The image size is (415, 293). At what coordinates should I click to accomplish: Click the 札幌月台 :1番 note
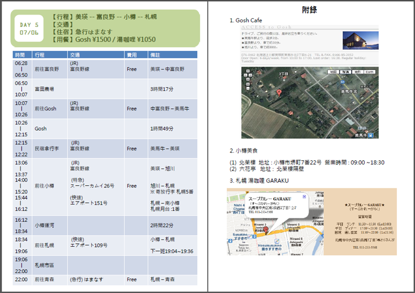coord(165,209)
